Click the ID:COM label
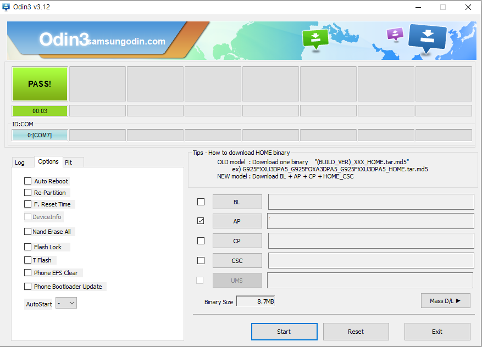The image size is (482, 347). pos(23,124)
